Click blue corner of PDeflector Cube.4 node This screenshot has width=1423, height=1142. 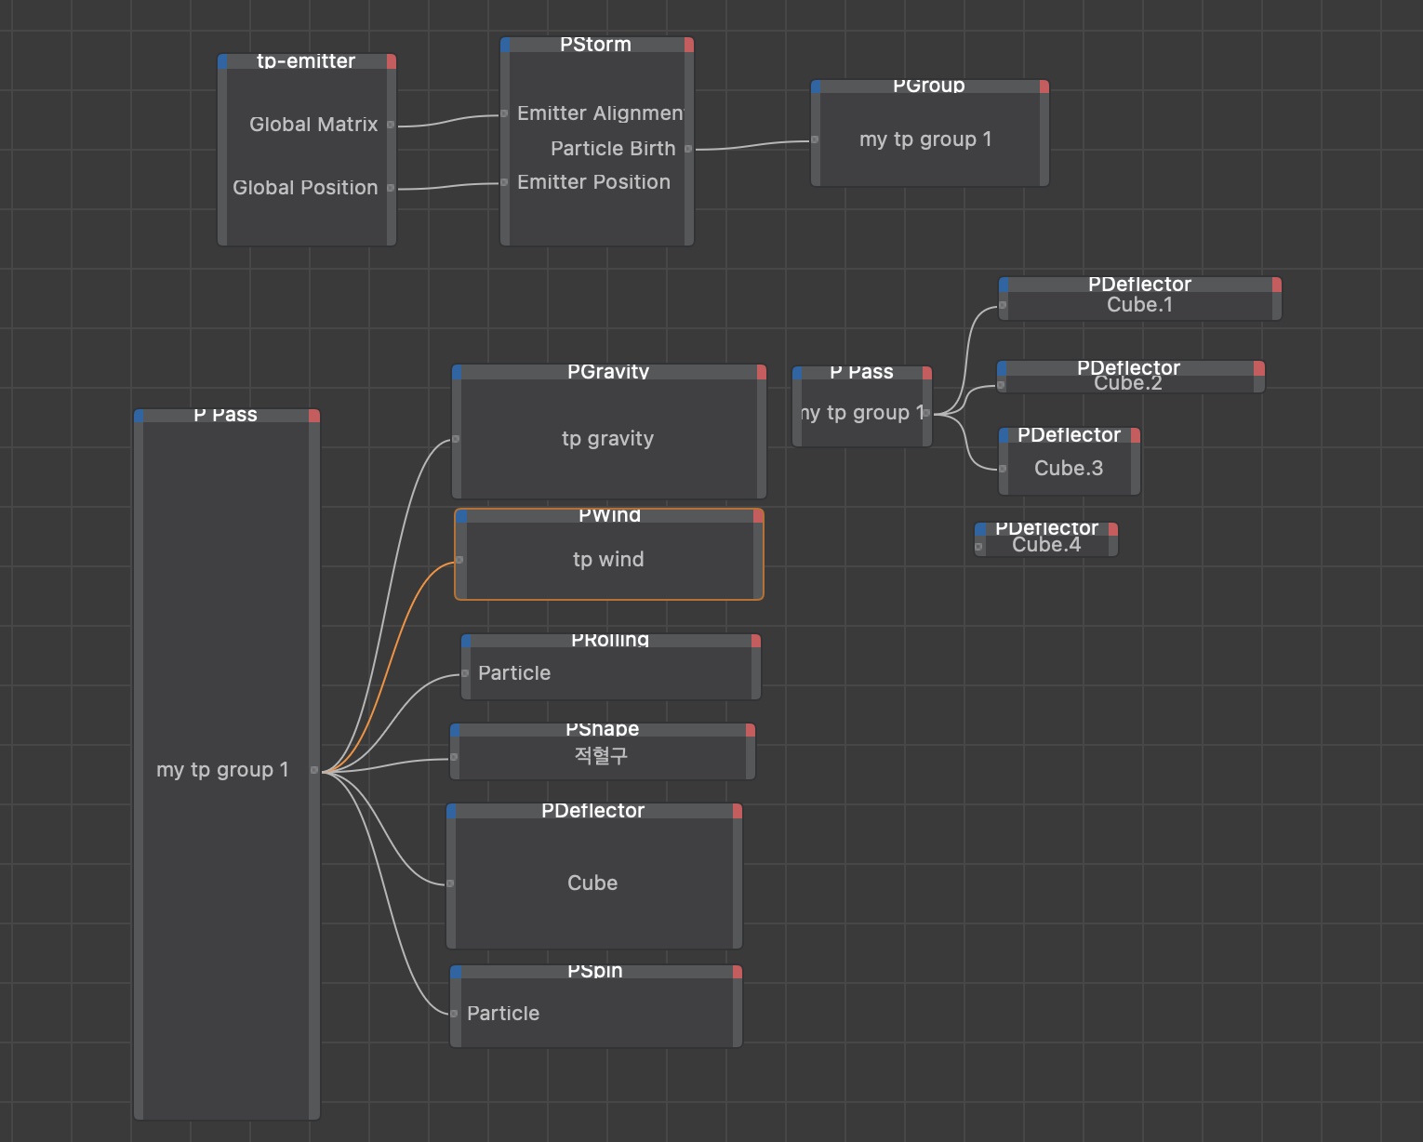tap(980, 529)
